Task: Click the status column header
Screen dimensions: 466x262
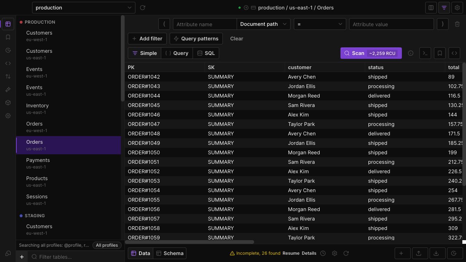Action: tap(405, 67)
